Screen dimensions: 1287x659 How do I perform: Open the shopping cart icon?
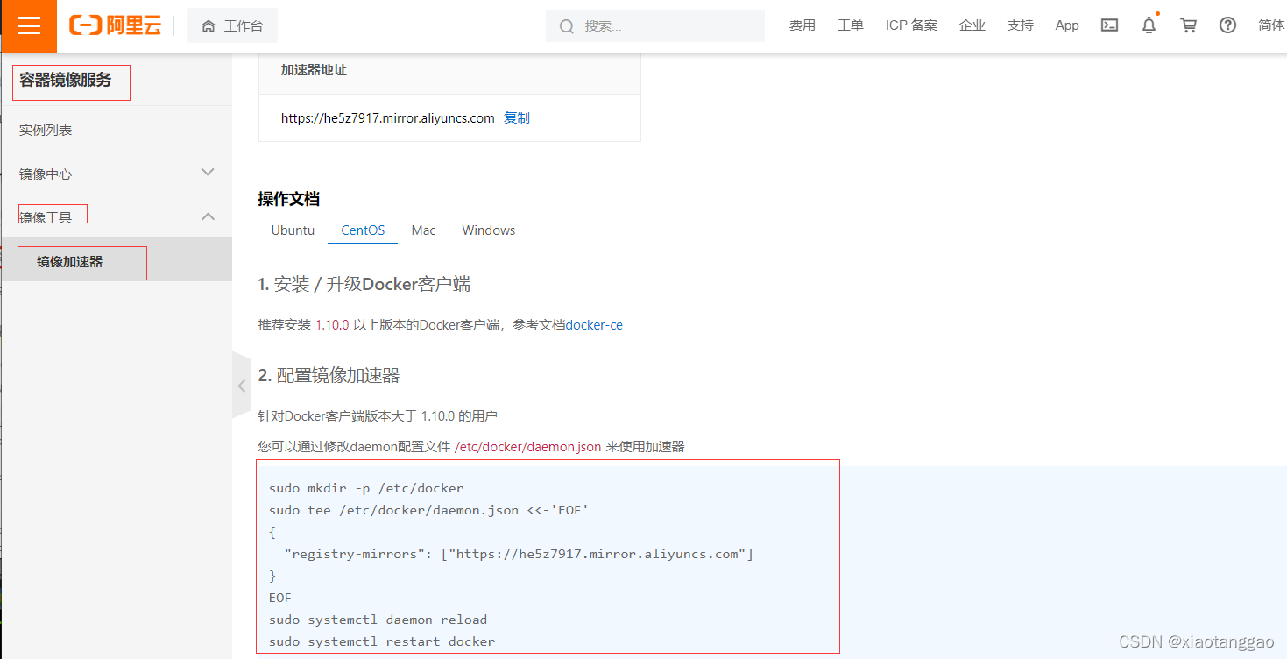(1188, 25)
